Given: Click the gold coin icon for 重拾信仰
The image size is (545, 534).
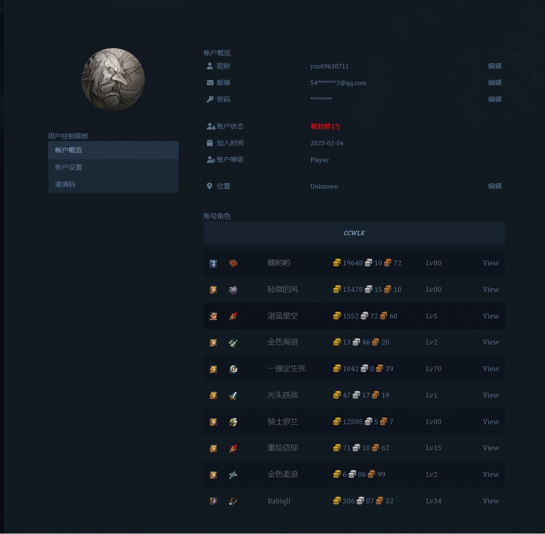Looking at the screenshot, I should tap(336, 448).
